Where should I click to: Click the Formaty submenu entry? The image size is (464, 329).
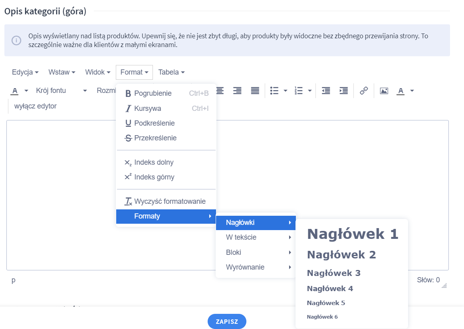pos(166,216)
